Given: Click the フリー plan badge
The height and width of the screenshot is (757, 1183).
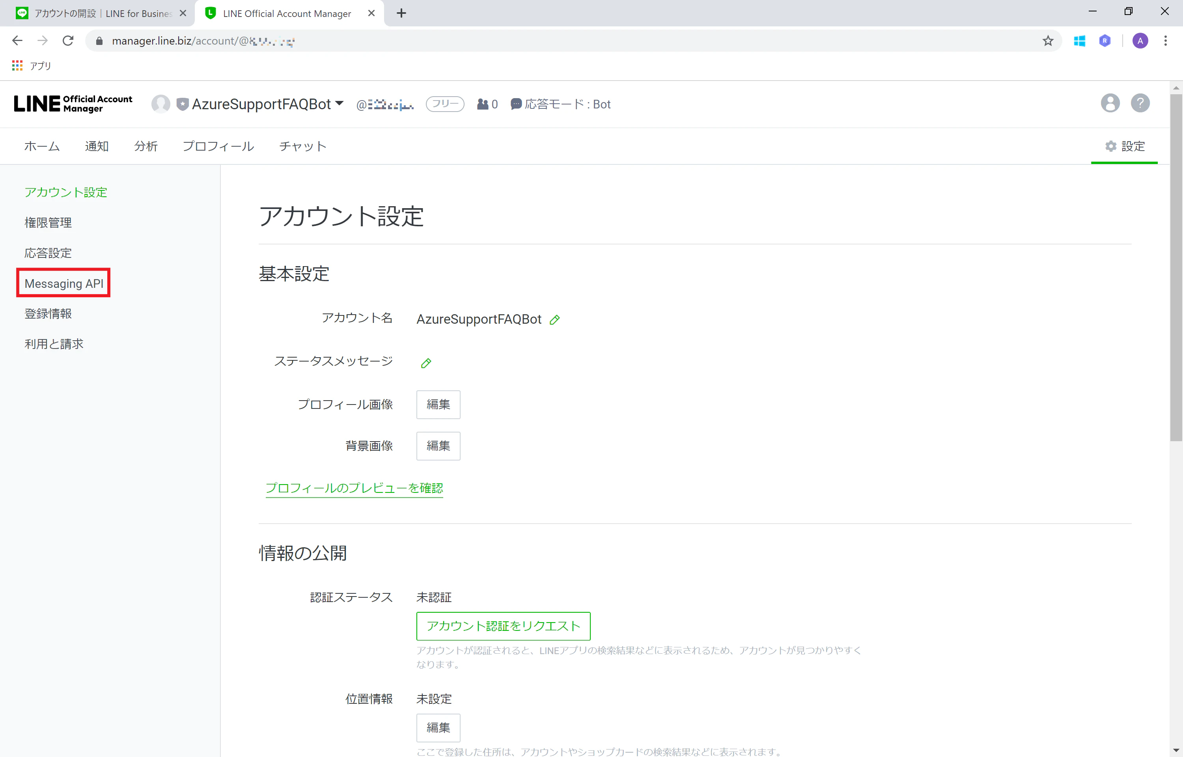Looking at the screenshot, I should 445,104.
